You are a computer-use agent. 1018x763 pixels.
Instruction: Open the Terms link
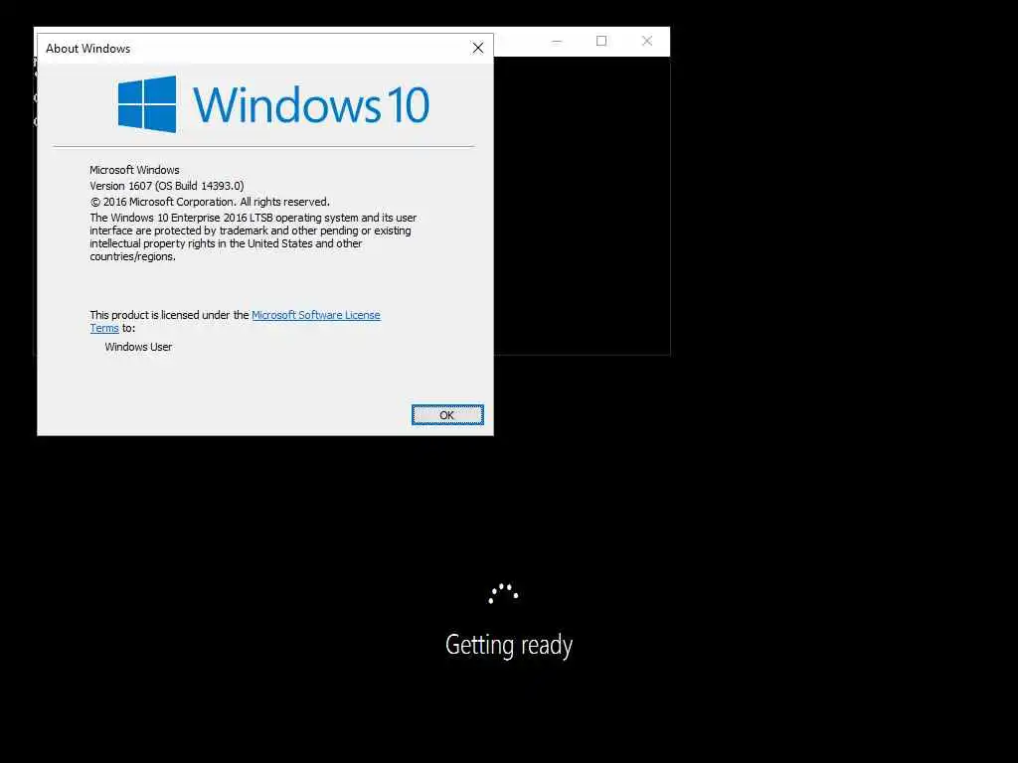103,328
